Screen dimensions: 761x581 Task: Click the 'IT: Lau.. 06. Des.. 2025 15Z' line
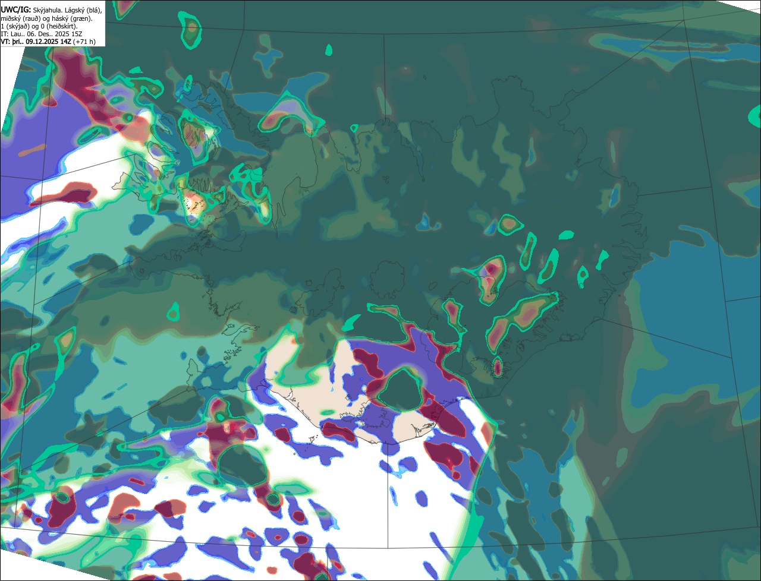click(x=42, y=34)
